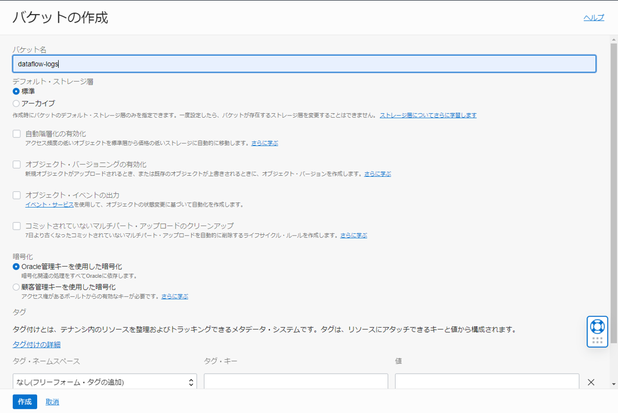Choose Oracle管理キーを使用した暗号化 option
This screenshot has height=413, width=618.
coord(16,266)
